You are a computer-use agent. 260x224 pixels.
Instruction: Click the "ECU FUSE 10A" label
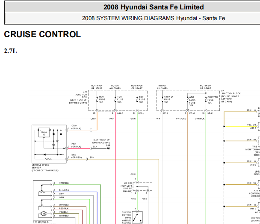pos(102,99)
